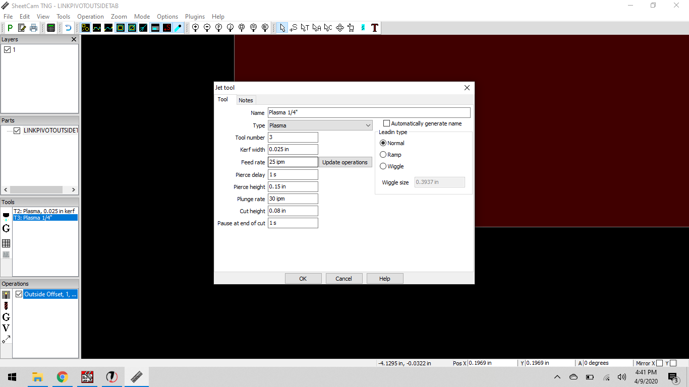Click the undo arrow icon
Viewport: 689px width, 387px height.
(68, 28)
